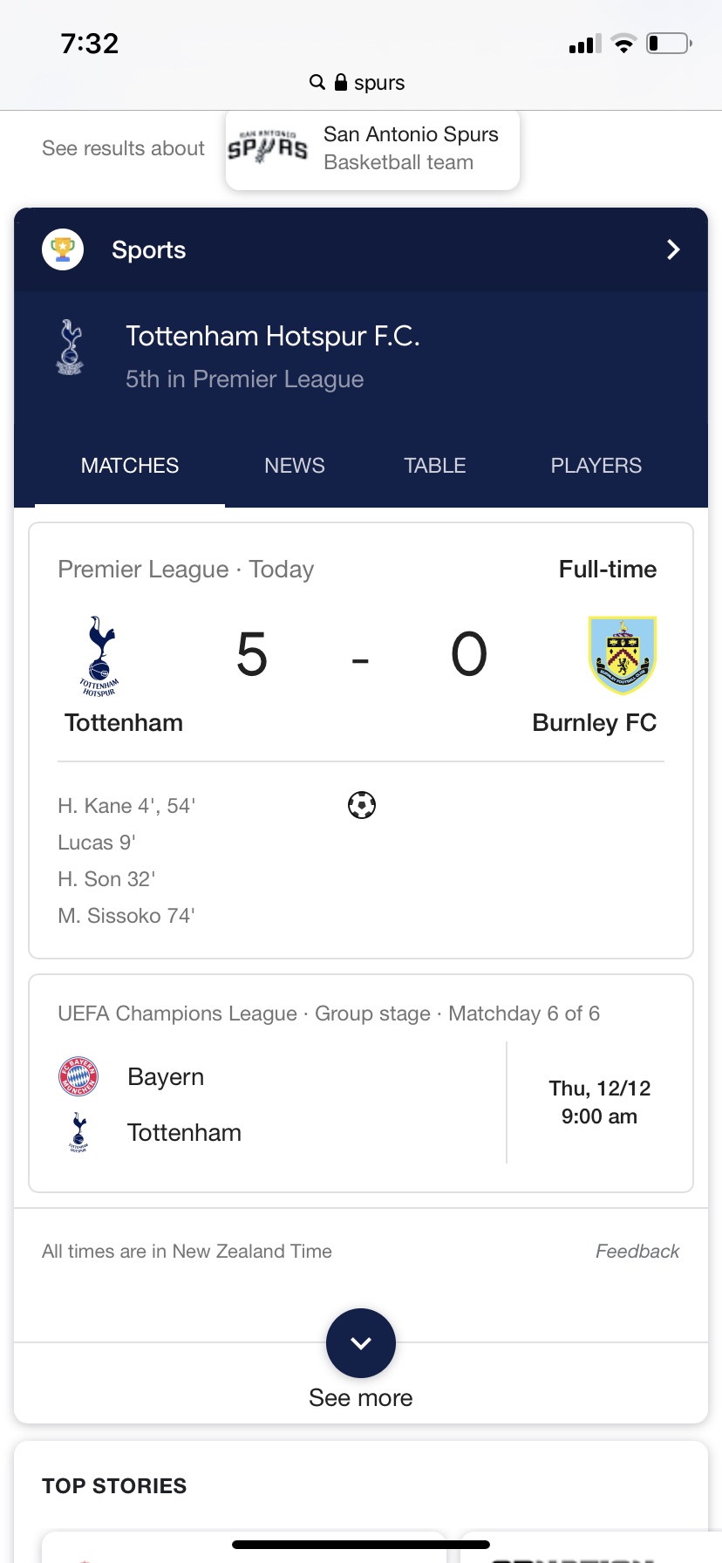Tap the soccer ball goals icon
The image size is (722, 1563).
tap(362, 805)
